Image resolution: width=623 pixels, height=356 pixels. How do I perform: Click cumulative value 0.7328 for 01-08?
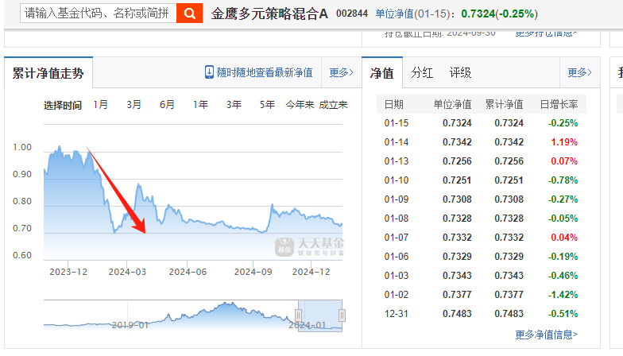coord(509,219)
